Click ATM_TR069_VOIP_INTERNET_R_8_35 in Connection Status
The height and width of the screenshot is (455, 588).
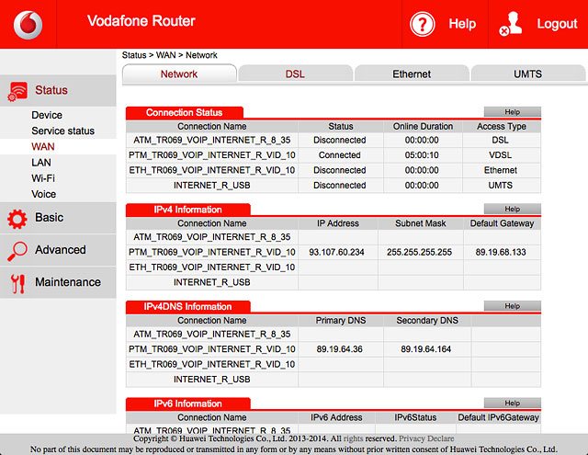click(212, 140)
